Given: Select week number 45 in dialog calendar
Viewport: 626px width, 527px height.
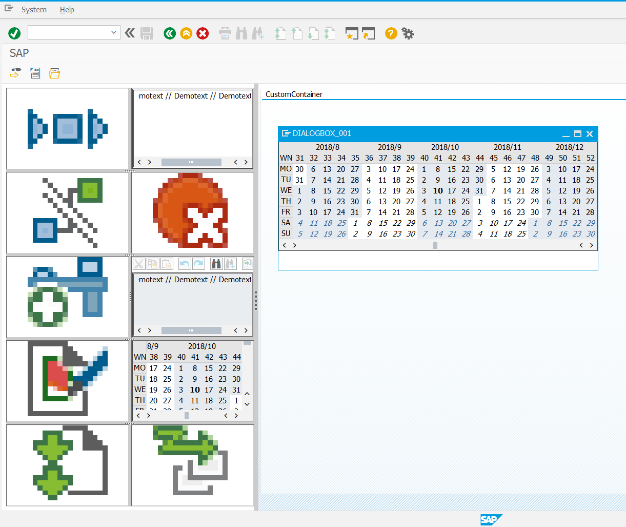Looking at the screenshot, I should 494,158.
